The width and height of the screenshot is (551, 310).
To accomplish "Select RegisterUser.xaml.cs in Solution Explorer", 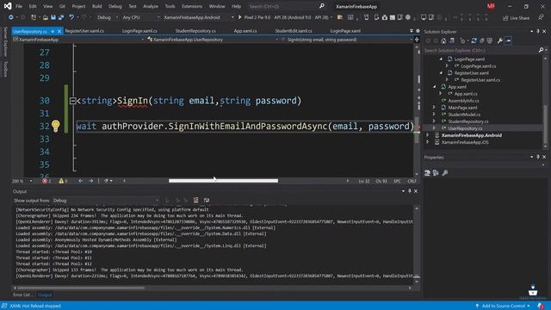I will pyautogui.click(x=480, y=80).
